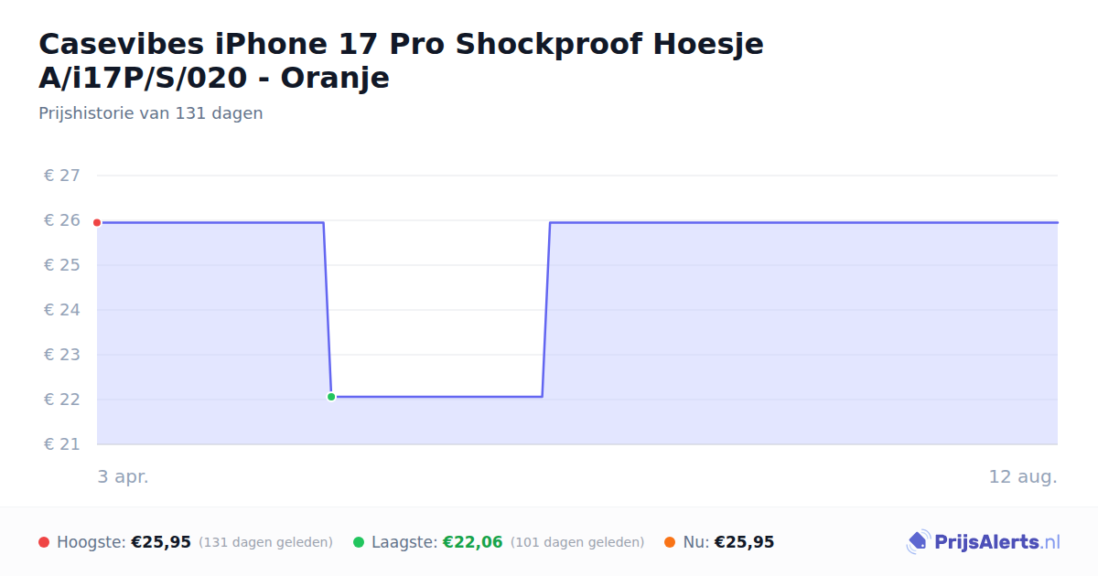Click the € 21 axis label
This screenshot has height=576, width=1098.
62,444
